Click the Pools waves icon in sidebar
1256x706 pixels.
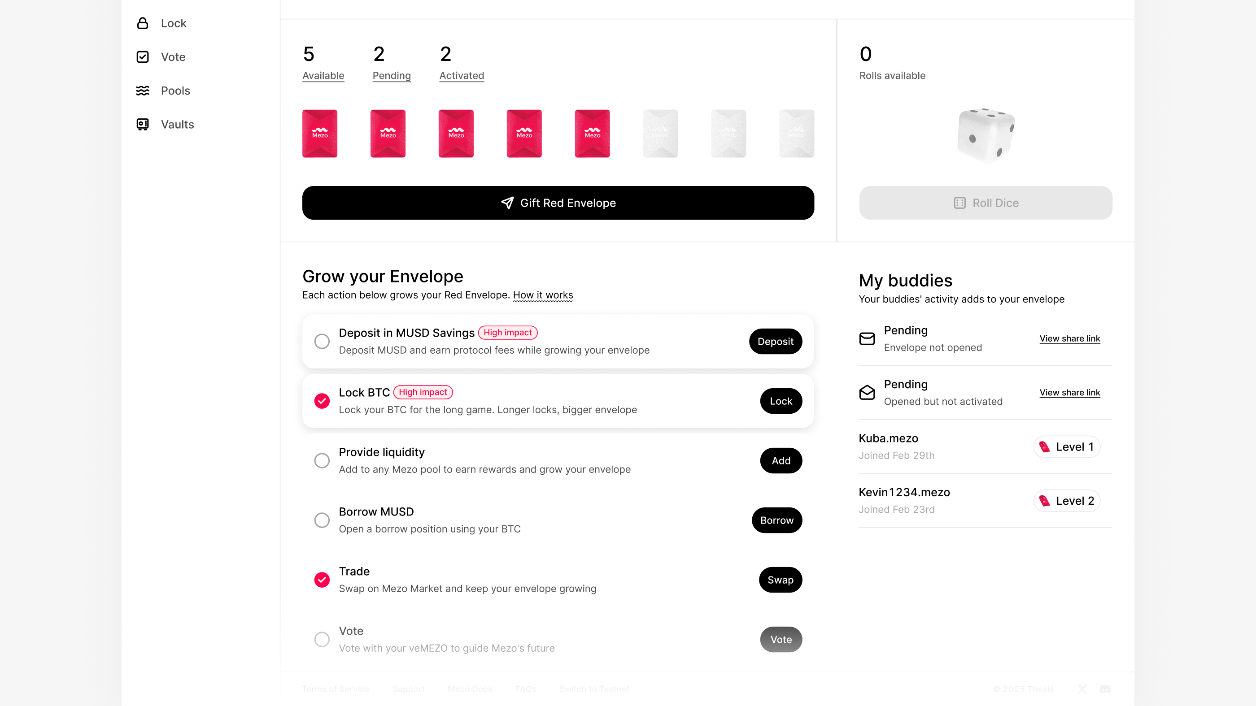142,91
